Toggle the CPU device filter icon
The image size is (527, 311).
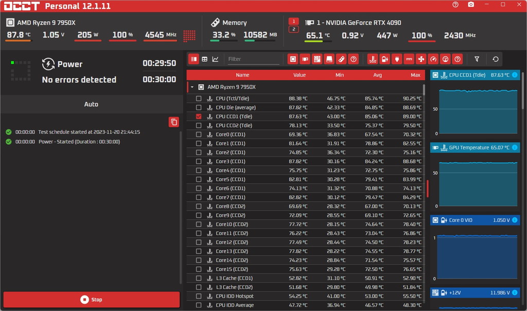coord(293,59)
